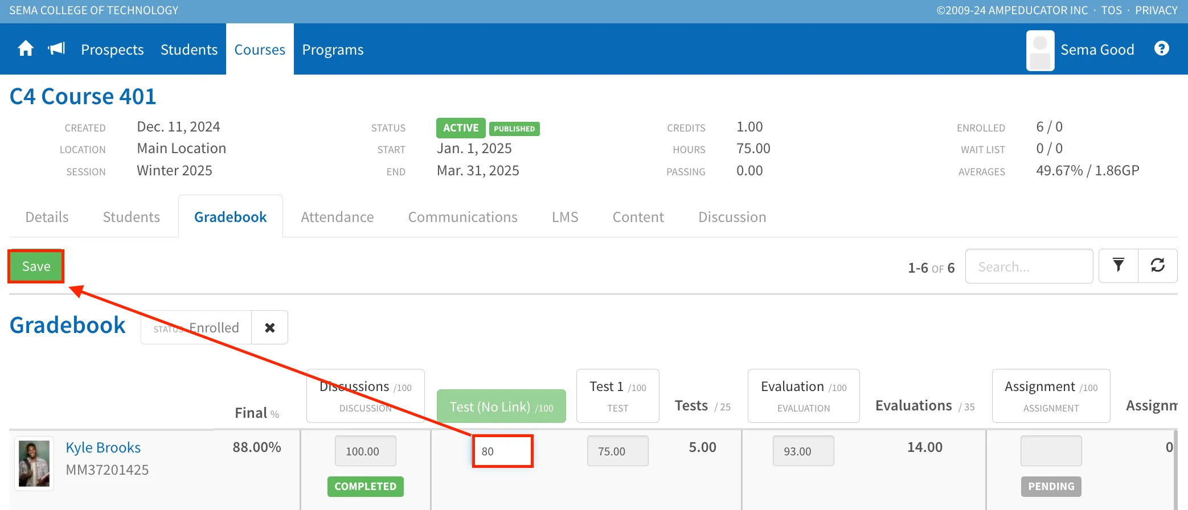Viewport: 1188px width, 510px height.
Task: Open the announcements megaphone icon
Action: [57, 49]
